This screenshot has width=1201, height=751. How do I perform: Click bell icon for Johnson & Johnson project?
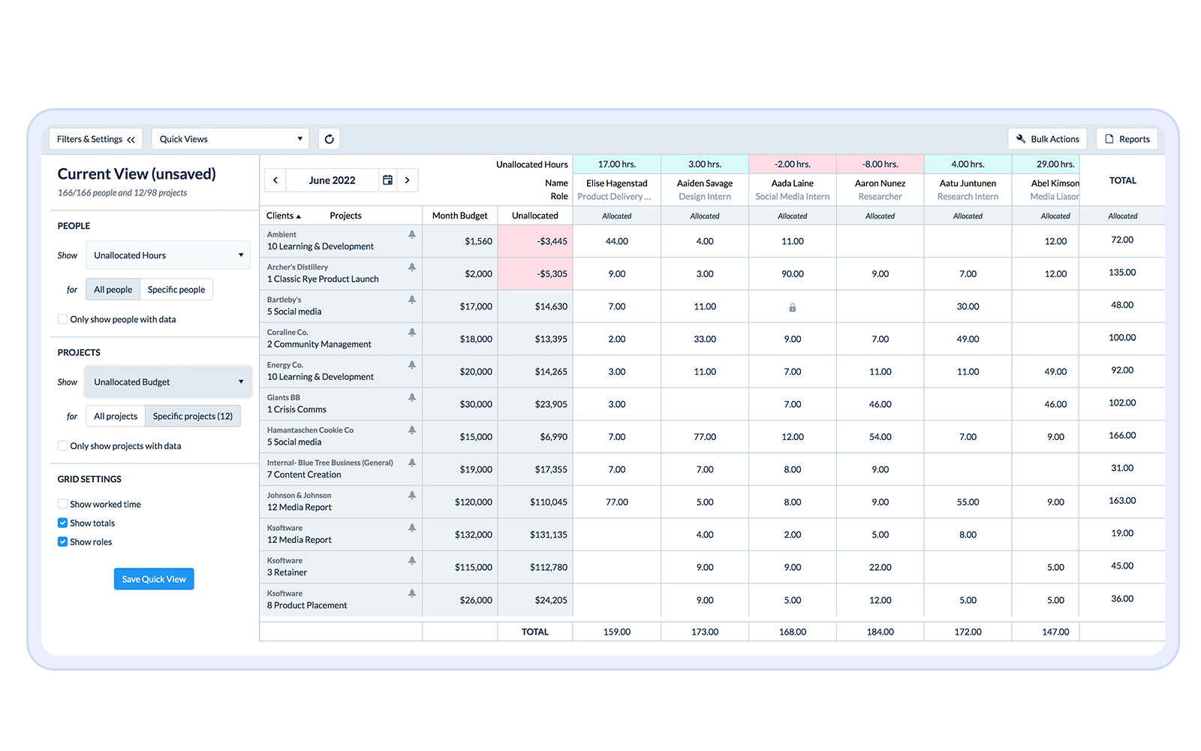pos(412,496)
